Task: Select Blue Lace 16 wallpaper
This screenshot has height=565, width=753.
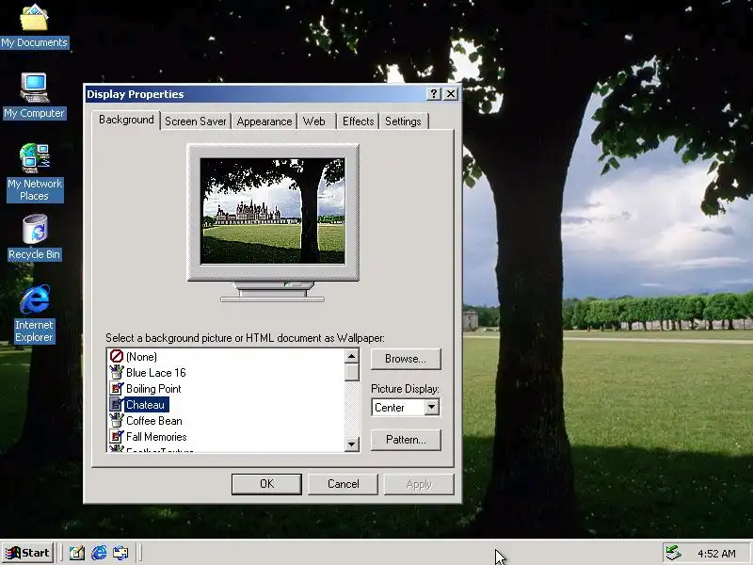Action: pyautogui.click(x=155, y=372)
